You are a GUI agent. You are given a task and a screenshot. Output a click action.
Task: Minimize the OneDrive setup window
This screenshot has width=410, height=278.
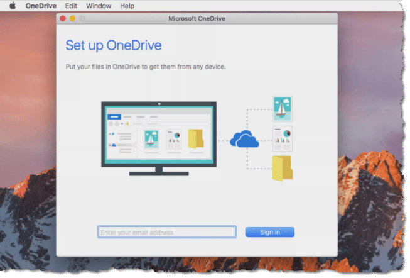(72, 19)
